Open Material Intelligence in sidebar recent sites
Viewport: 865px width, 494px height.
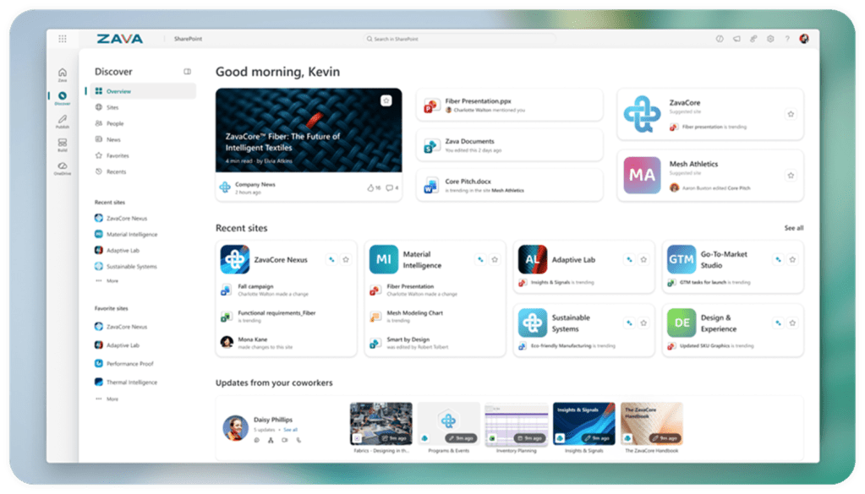[x=131, y=234]
